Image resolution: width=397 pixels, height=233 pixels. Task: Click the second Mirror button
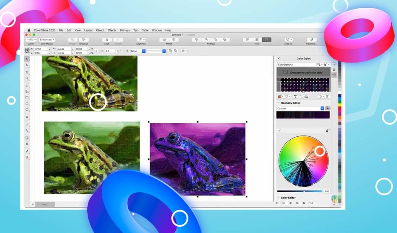(174, 40)
